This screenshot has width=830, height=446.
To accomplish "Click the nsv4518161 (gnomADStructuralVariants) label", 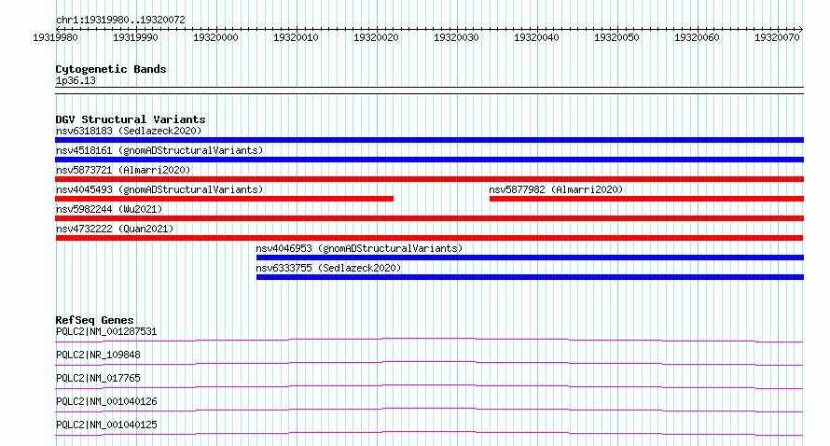I will (x=159, y=150).
